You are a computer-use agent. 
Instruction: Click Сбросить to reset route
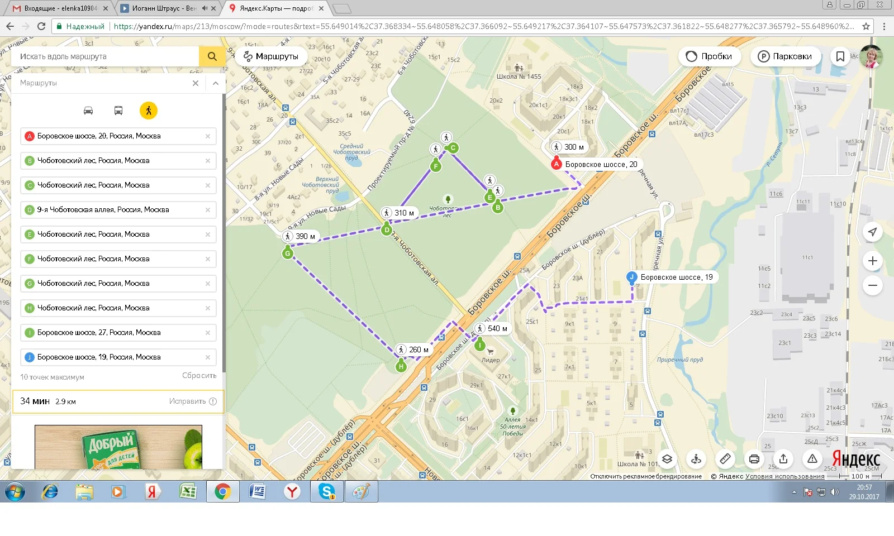199,376
